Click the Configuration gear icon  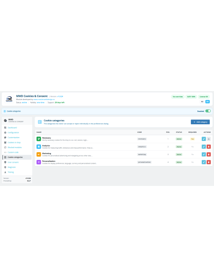pyautogui.click(x=5, y=132)
